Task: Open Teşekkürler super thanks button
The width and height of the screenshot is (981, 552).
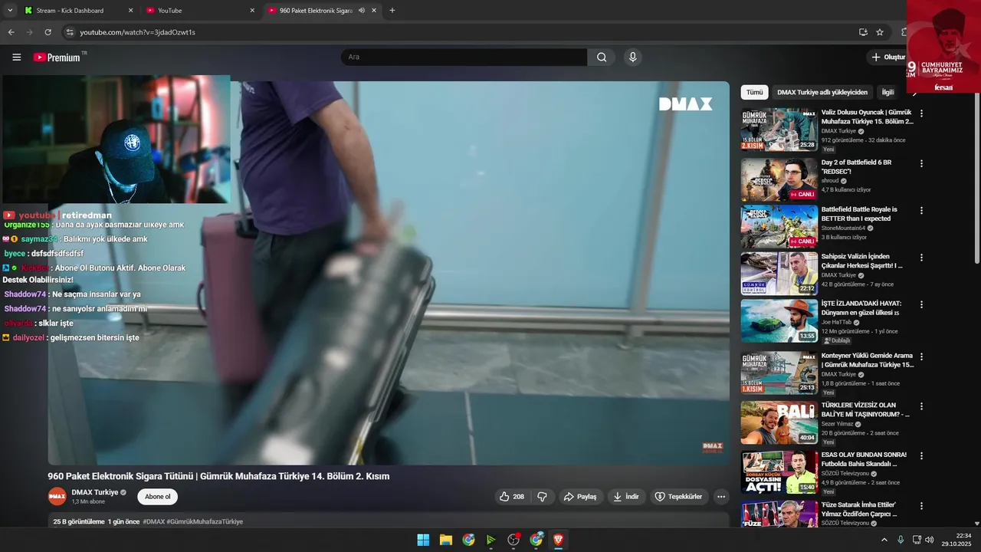Action: coord(678,497)
